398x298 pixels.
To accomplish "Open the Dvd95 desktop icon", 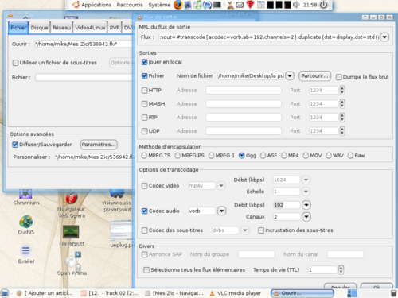I will click(x=26, y=225).
